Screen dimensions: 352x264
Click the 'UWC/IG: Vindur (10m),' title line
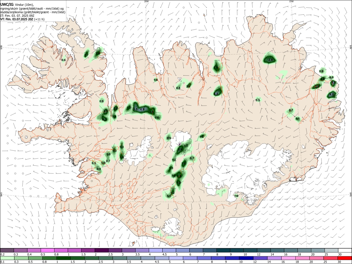coord(17,4)
